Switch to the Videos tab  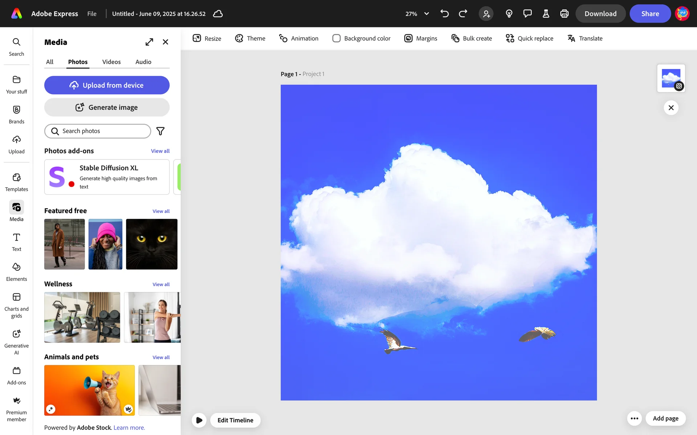111,62
